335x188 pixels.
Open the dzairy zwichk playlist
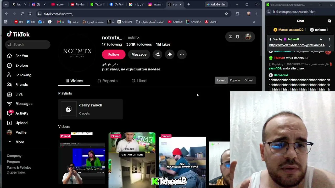(91, 109)
